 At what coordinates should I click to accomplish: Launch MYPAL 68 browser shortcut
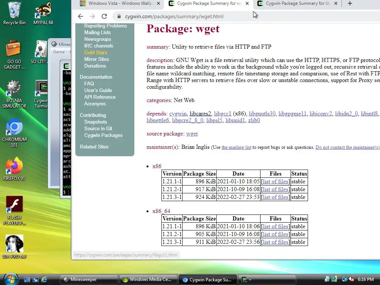[x=43, y=13]
